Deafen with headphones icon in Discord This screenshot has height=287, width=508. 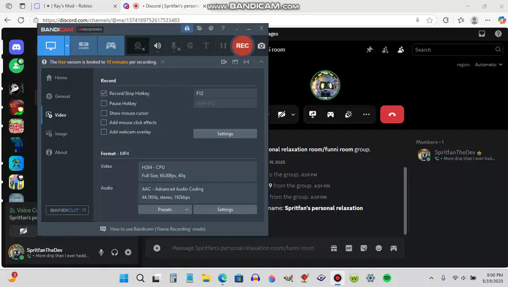[x=115, y=252]
